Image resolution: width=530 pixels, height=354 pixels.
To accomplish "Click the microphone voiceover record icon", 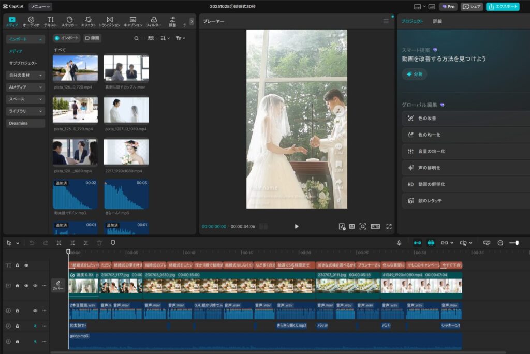I will pyautogui.click(x=399, y=243).
